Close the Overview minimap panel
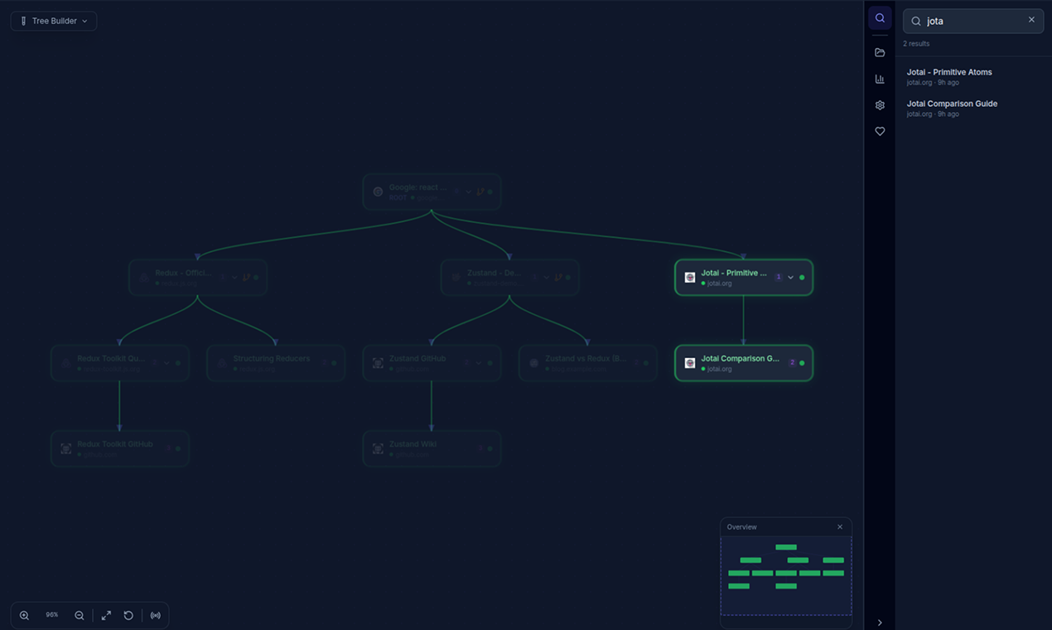The image size is (1052, 630). [840, 527]
